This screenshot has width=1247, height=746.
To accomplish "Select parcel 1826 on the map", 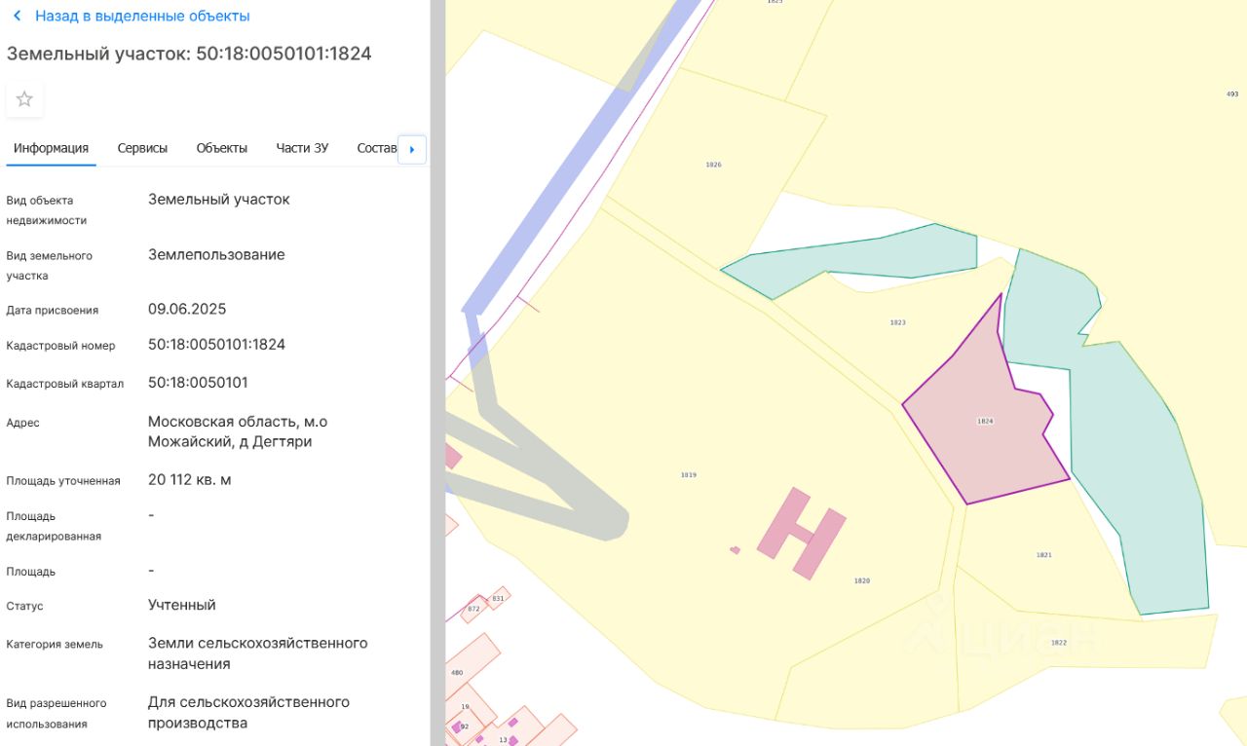I will click(713, 165).
